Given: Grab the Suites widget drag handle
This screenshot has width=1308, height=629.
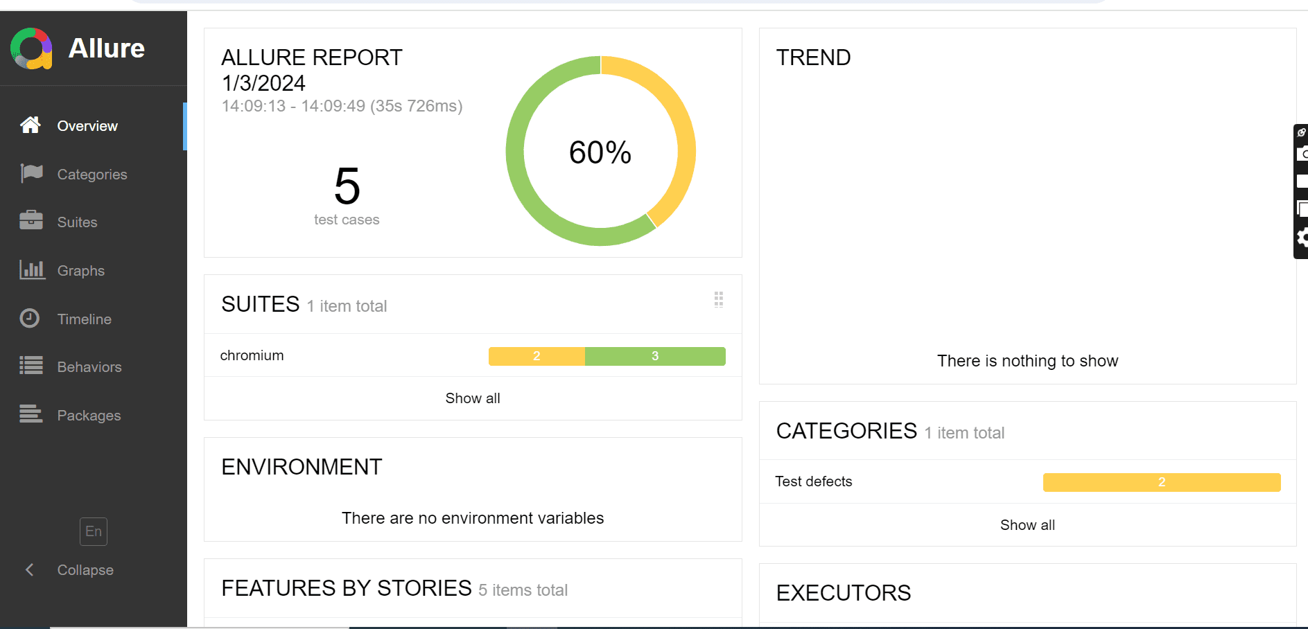Looking at the screenshot, I should 719,299.
